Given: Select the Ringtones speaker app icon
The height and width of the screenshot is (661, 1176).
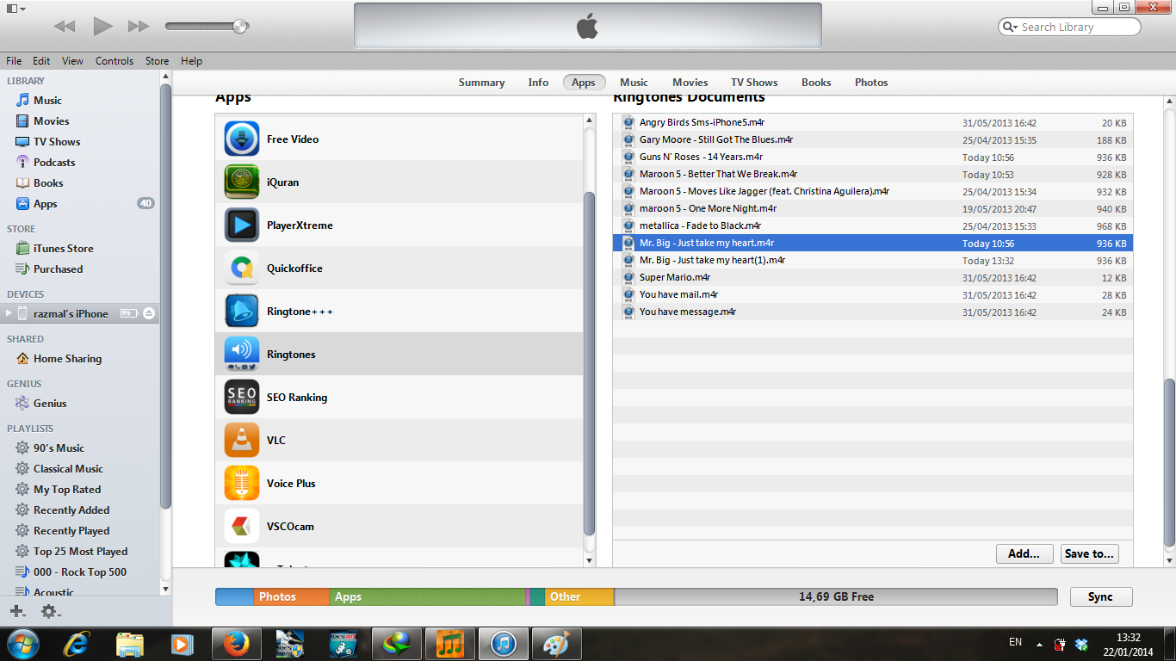Looking at the screenshot, I should coord(242,354).
